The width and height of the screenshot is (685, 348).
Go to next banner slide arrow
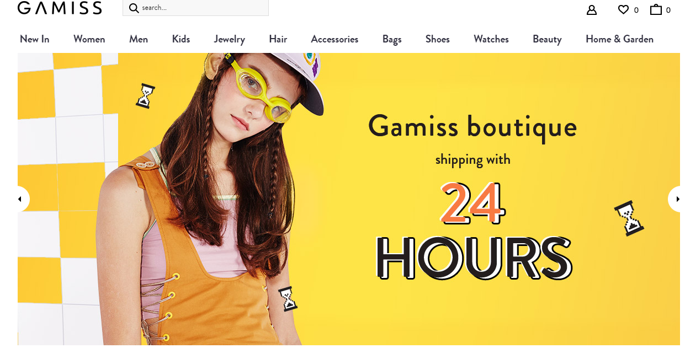click(675, 199)
